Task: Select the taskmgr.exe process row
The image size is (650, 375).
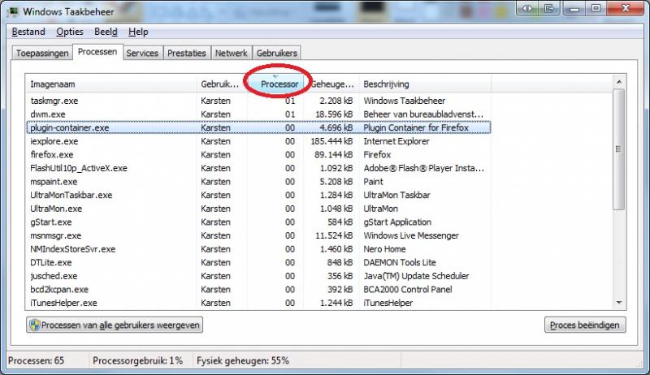Action: tap(258, 101)
